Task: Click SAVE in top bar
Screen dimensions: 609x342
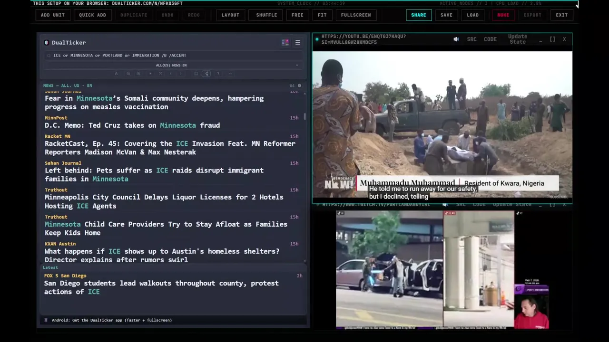Action: point(446,15)
